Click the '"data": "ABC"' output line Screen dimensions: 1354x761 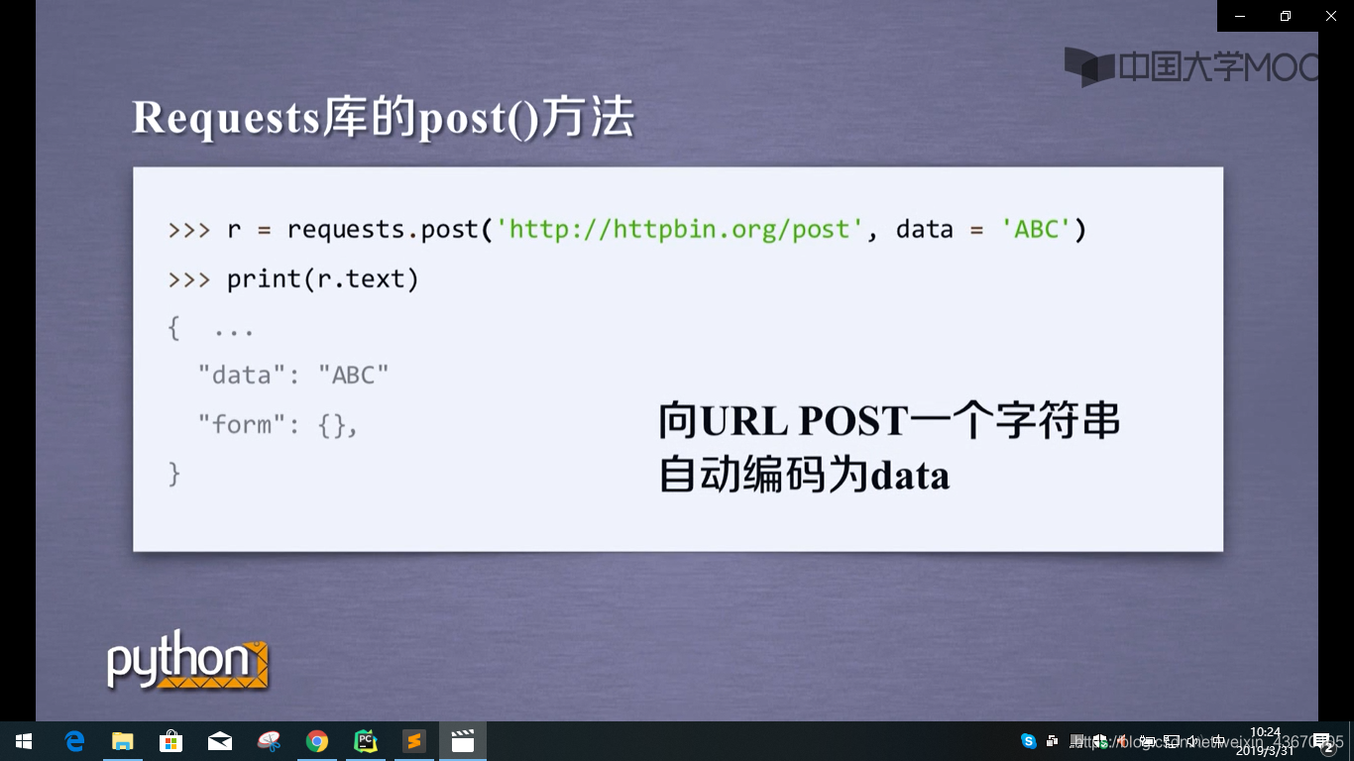(x=293, y=376)
